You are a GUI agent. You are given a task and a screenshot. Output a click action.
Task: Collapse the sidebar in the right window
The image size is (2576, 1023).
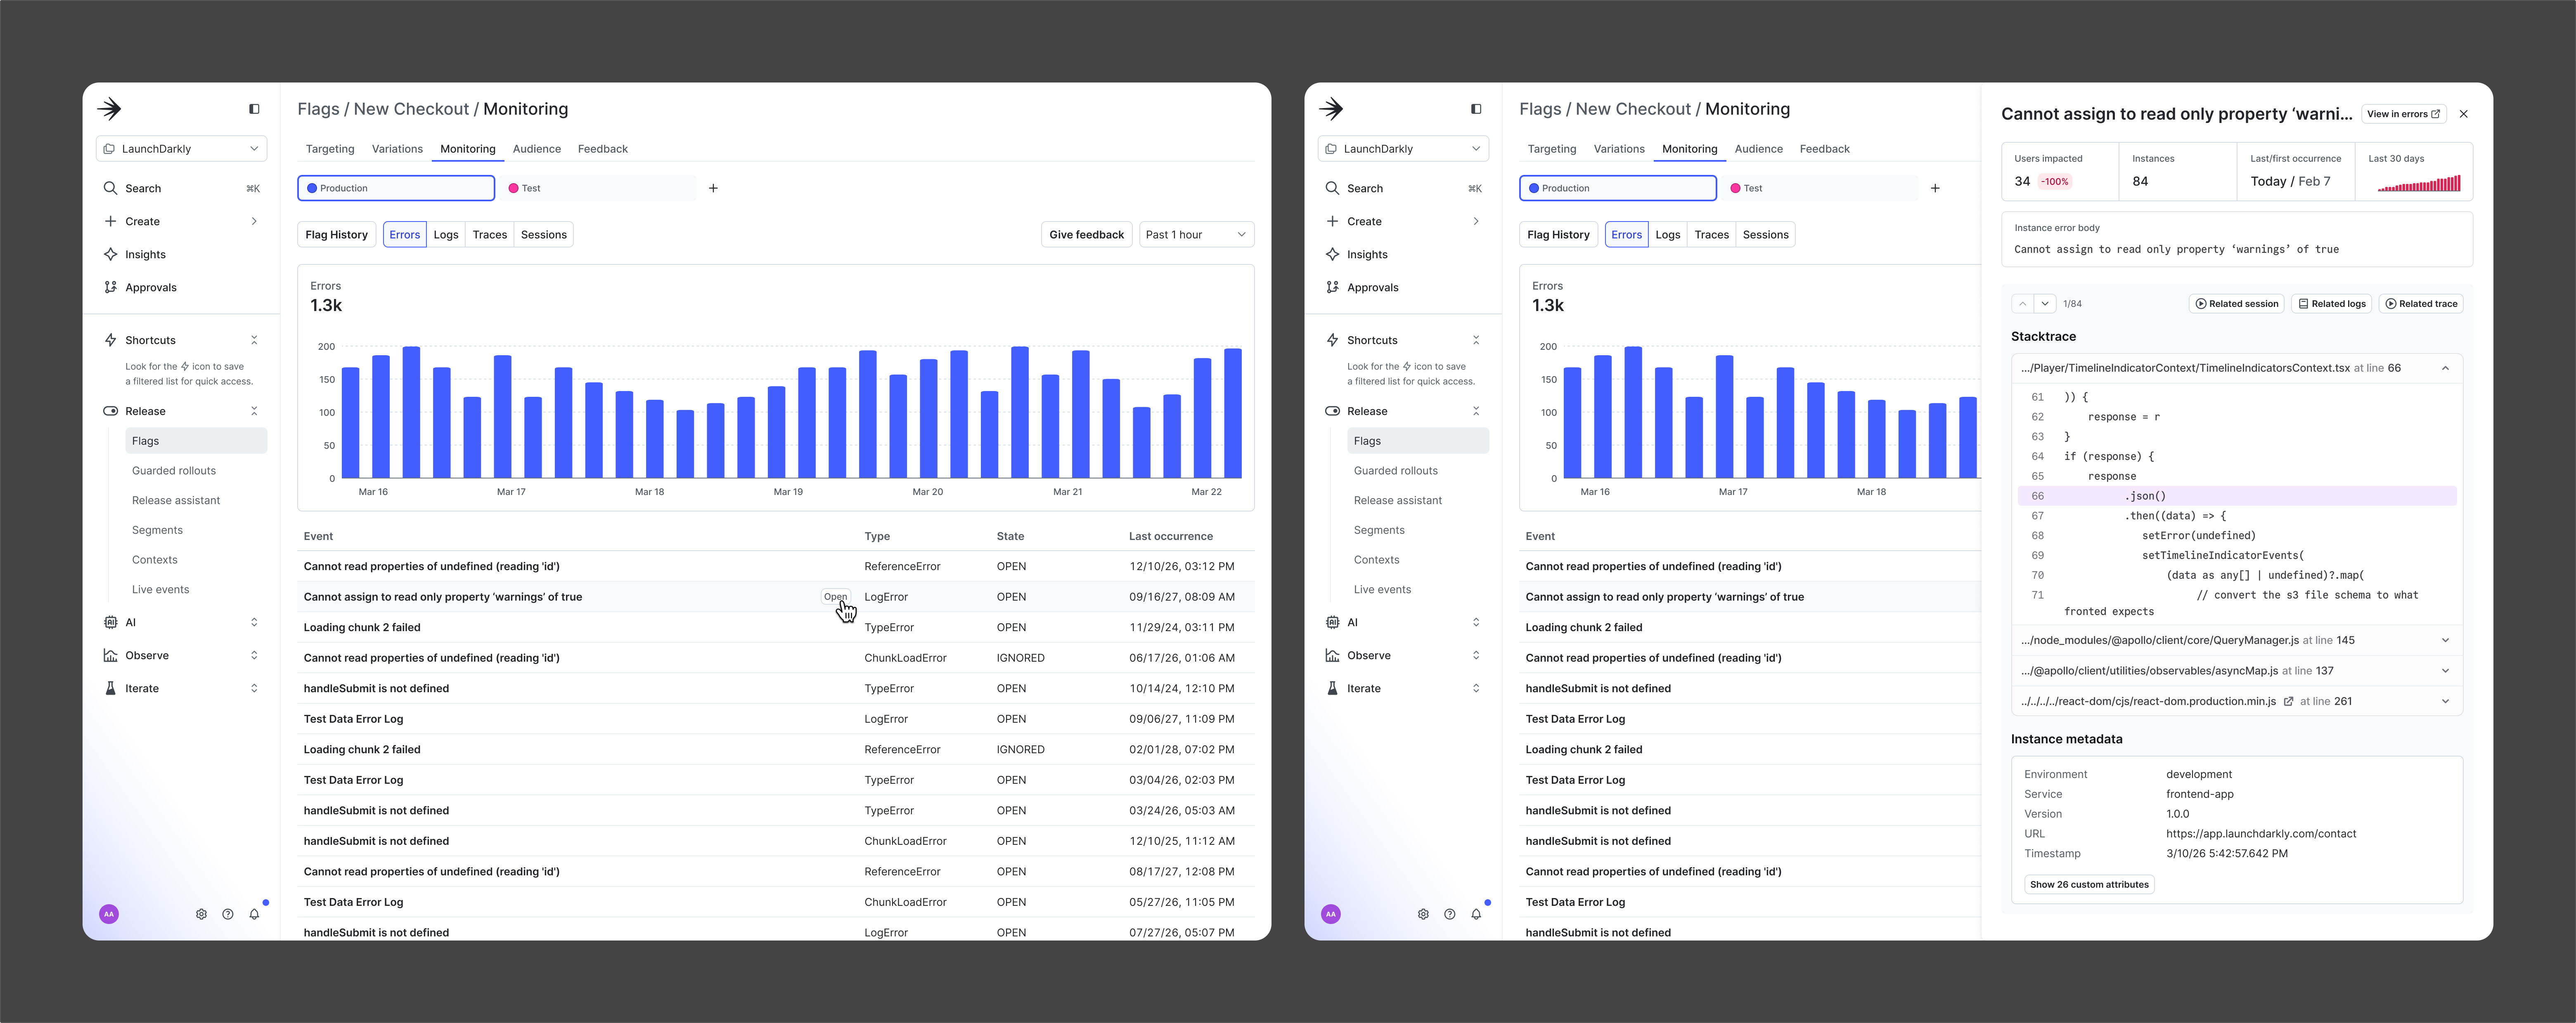tap(1476, 109)
